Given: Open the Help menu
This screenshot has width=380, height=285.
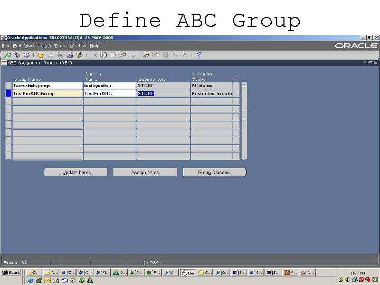Looking at the screenshot, I should click(x=94, y=46).
